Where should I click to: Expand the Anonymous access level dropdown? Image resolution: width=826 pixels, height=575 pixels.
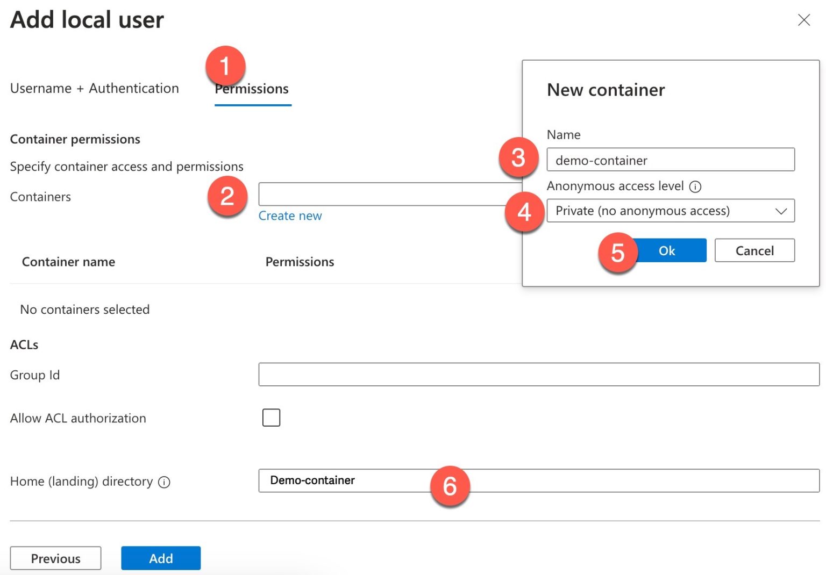pos(670,211)
